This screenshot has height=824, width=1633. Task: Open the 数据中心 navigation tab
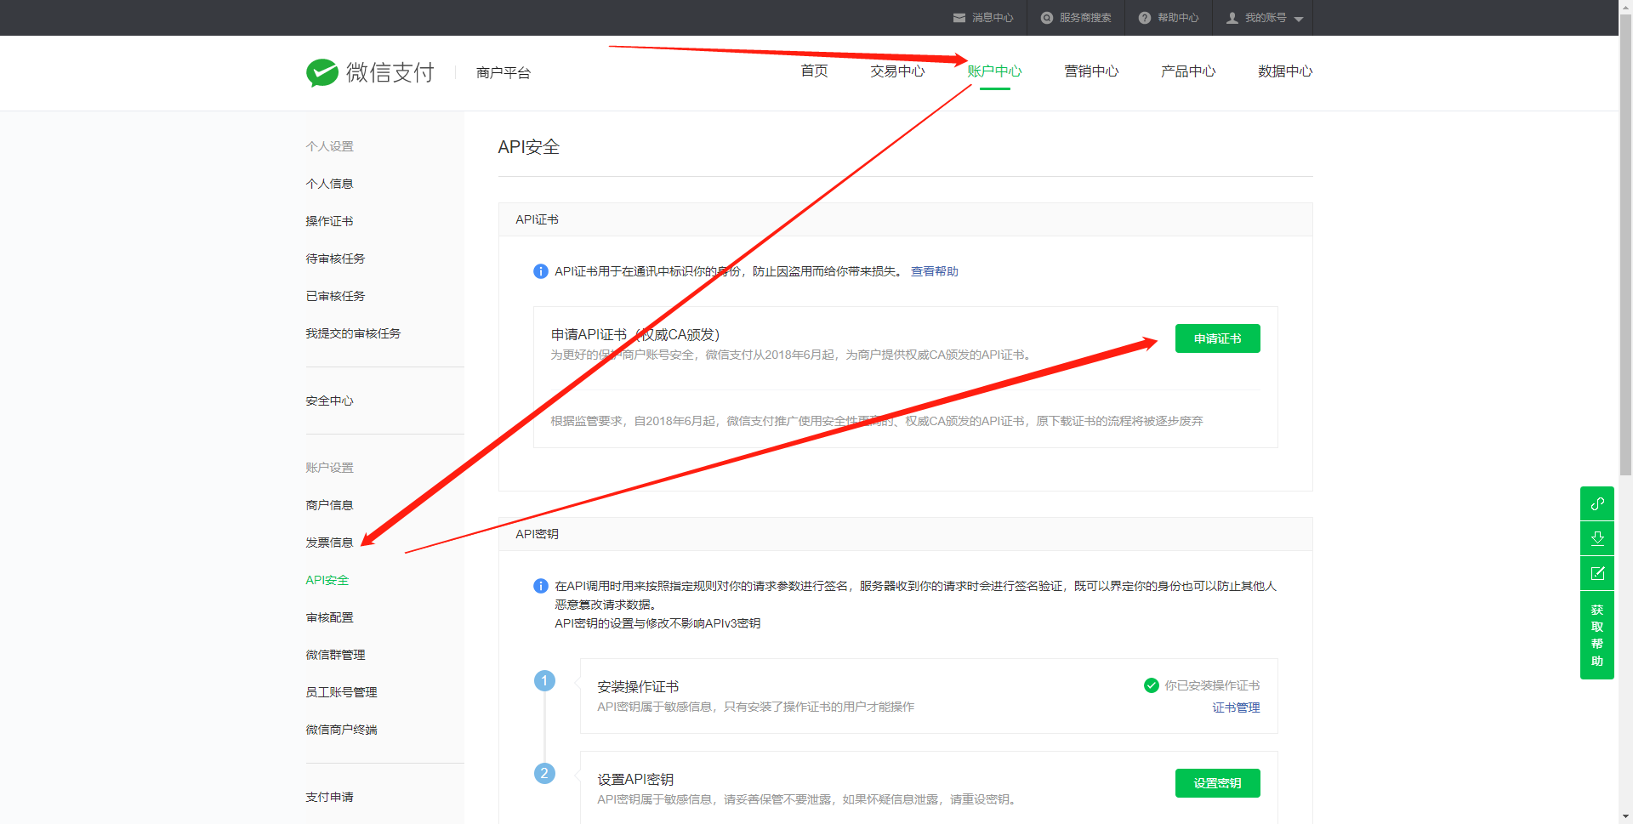pos(1285,71)
